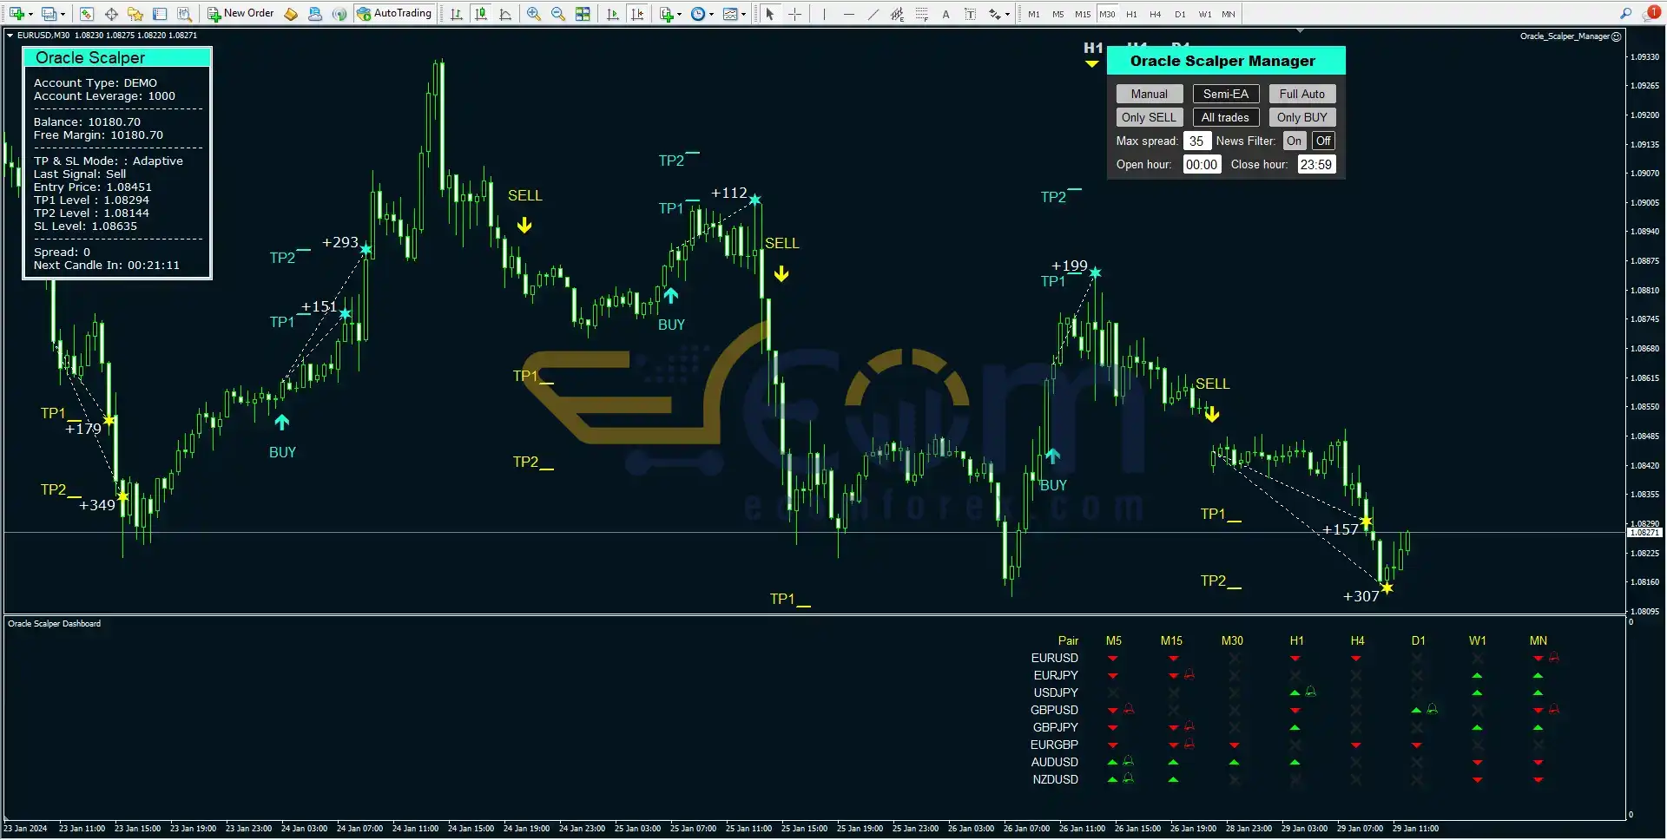The image size is (1667, 840).
Task: Click USDJPY in the dashboard pair list
Action: click(x=1056, y=692)
